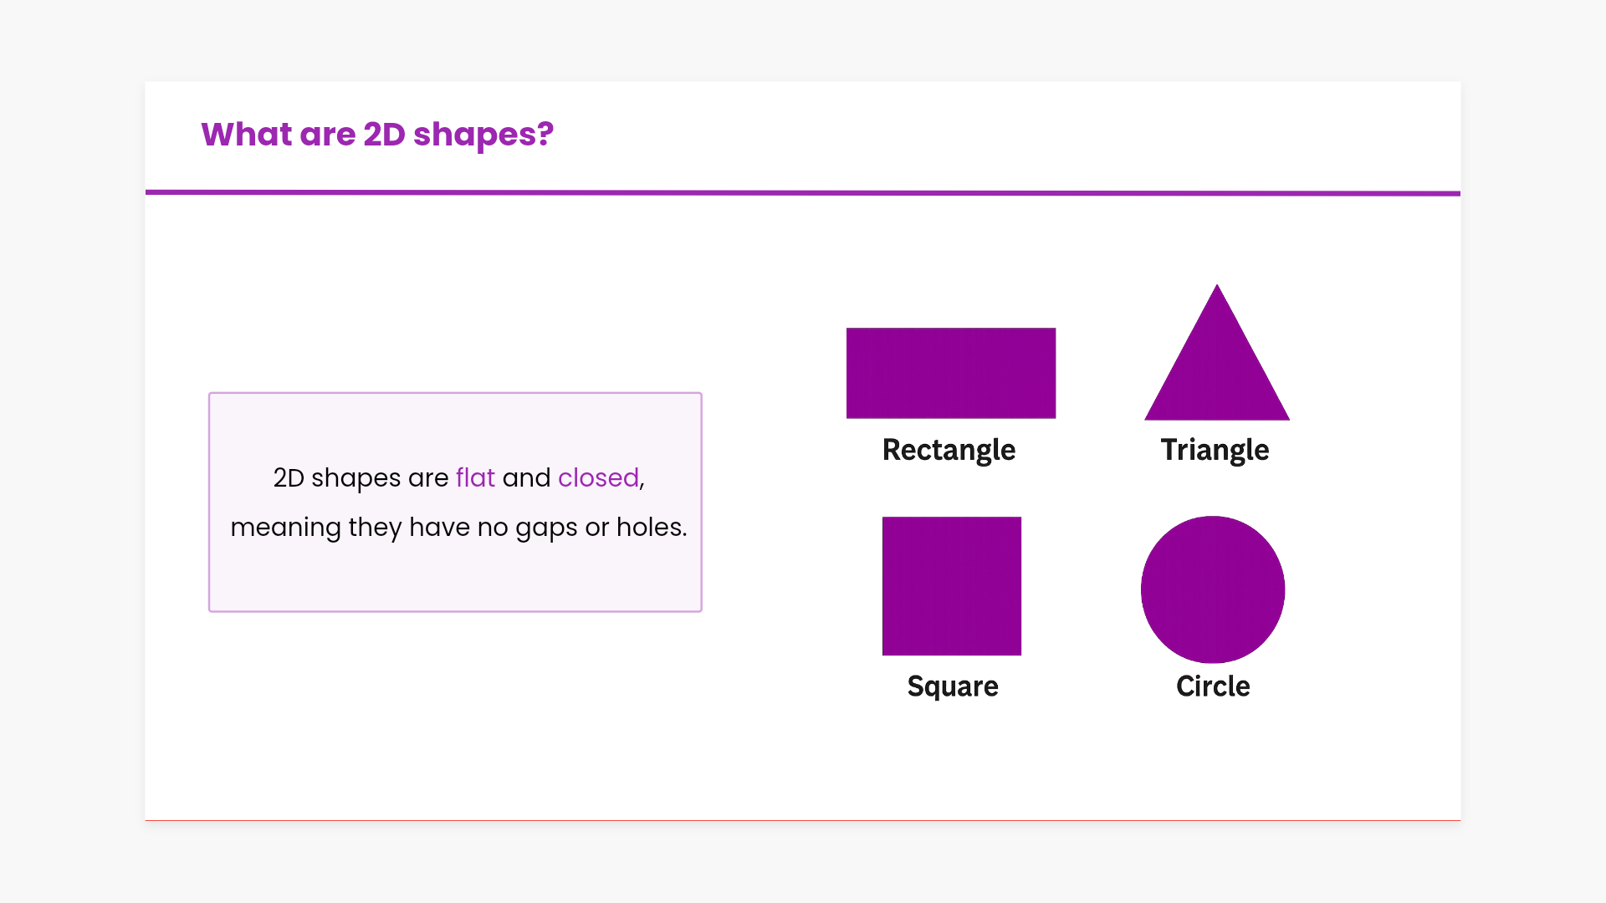Click the word "What" in the title
The width and height of the screenshot is (1606, 903).
coord(246,135)
